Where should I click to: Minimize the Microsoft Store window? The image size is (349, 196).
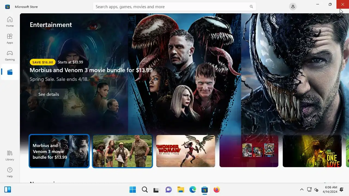point(318,4)
